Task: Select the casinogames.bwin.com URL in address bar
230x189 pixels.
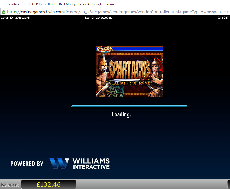Action: click(118, 12)
